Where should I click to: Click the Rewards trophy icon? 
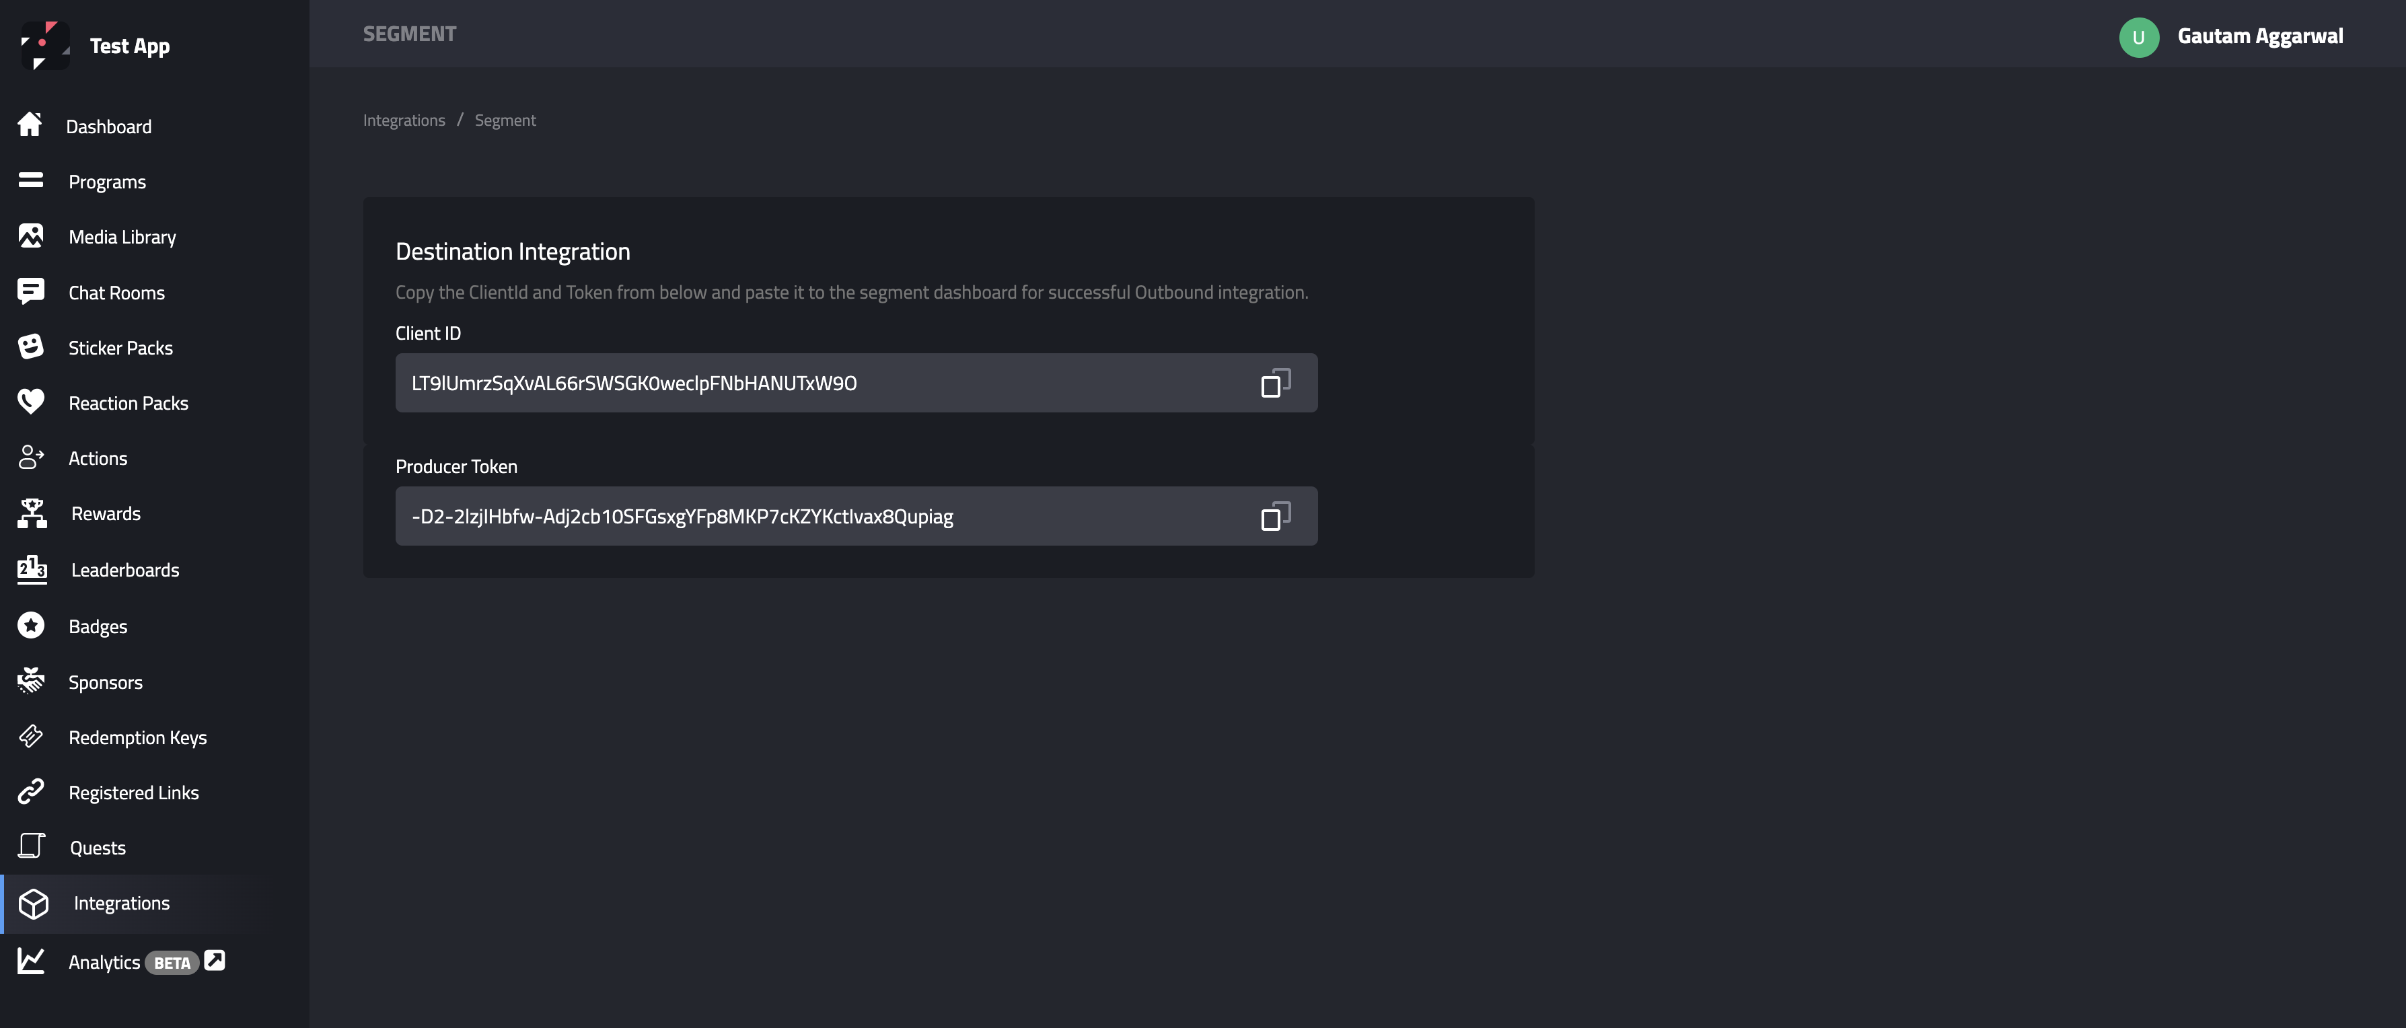pos(32,513)
